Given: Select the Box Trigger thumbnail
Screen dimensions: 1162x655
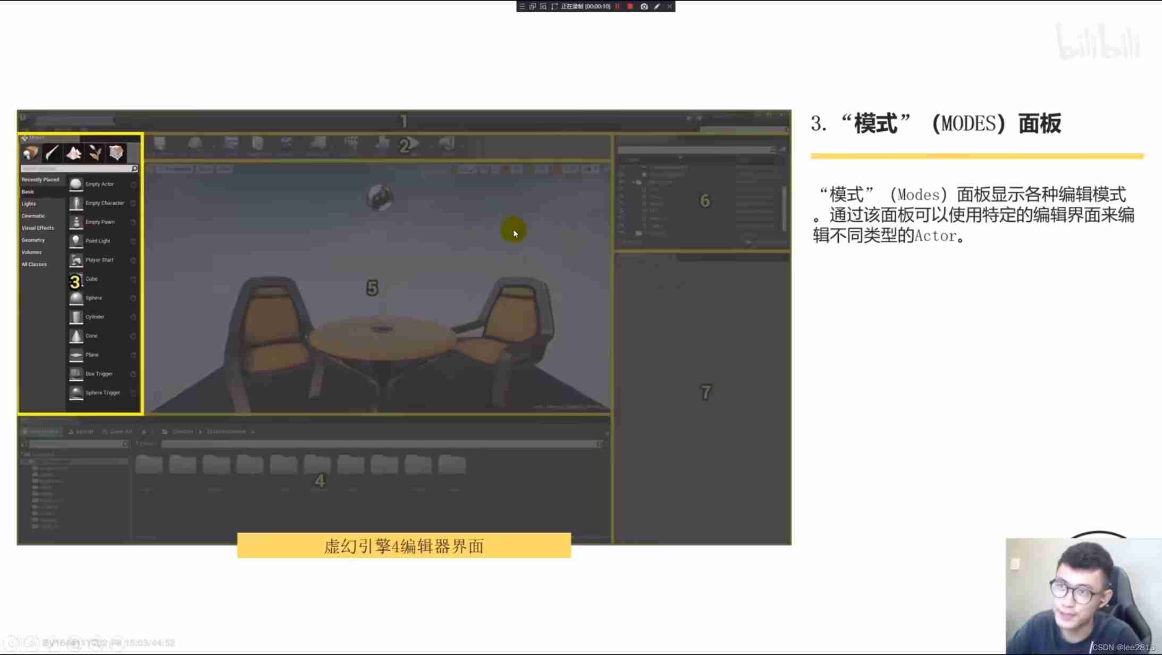Looking at the screenshot, I should (x=76, y=374).
